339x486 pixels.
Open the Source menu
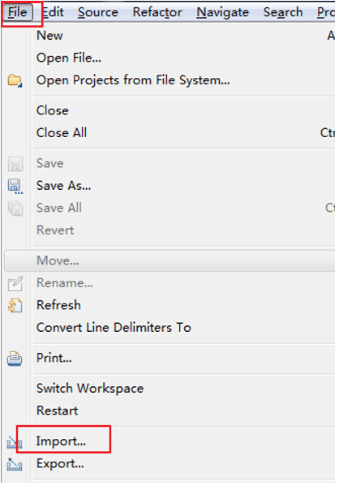pyautogui.click(x=98, y=12)
